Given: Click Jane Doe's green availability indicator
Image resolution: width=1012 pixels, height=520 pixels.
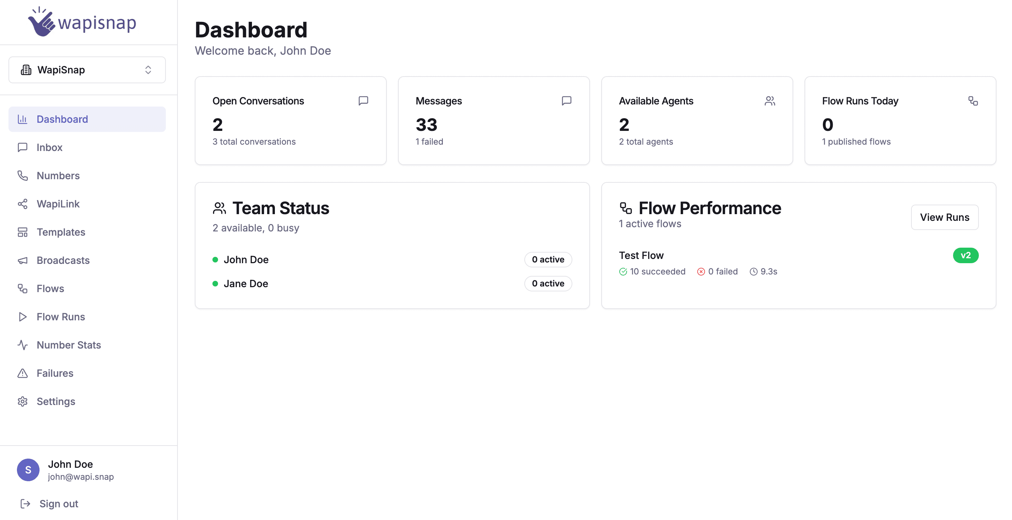Looking at the screenshot, I should point(215,283).
